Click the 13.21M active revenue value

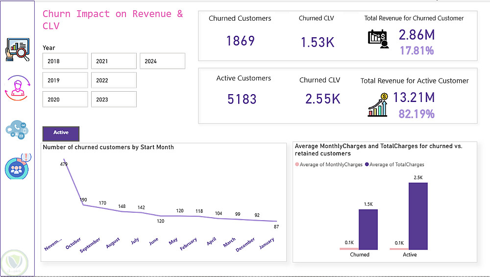[414, 97]
